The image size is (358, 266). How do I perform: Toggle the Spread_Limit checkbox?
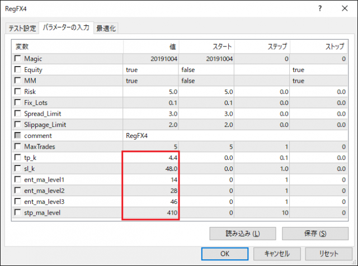click(x=17, y=113)
